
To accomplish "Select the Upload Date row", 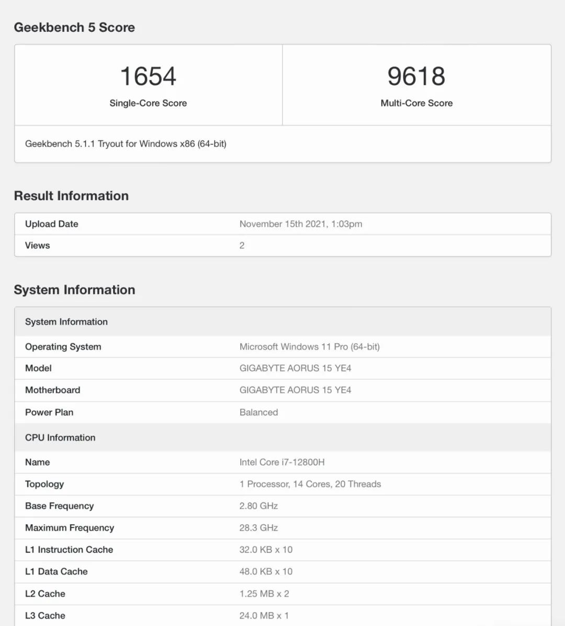I will click(51, 224).
